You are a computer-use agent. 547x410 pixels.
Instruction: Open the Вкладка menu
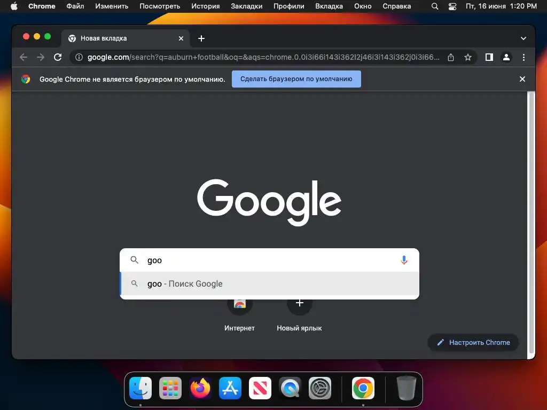(329, 6)
